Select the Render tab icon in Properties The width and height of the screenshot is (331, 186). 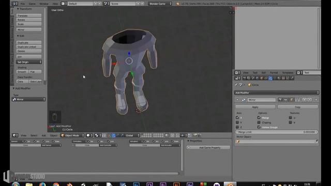click(x=245, y=78)
